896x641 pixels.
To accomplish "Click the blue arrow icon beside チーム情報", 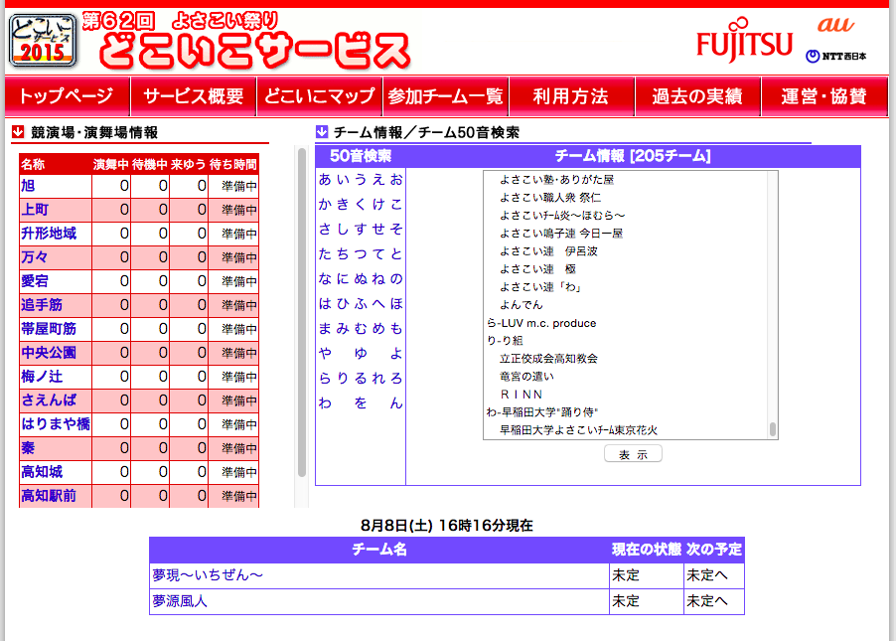I will pyautogui.click(x=322, y=132).
